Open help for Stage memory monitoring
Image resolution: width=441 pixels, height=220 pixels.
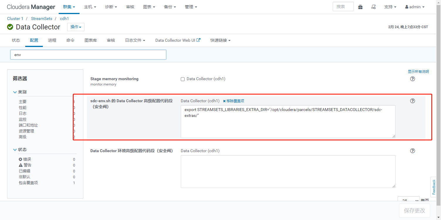[x=413, y=79]
